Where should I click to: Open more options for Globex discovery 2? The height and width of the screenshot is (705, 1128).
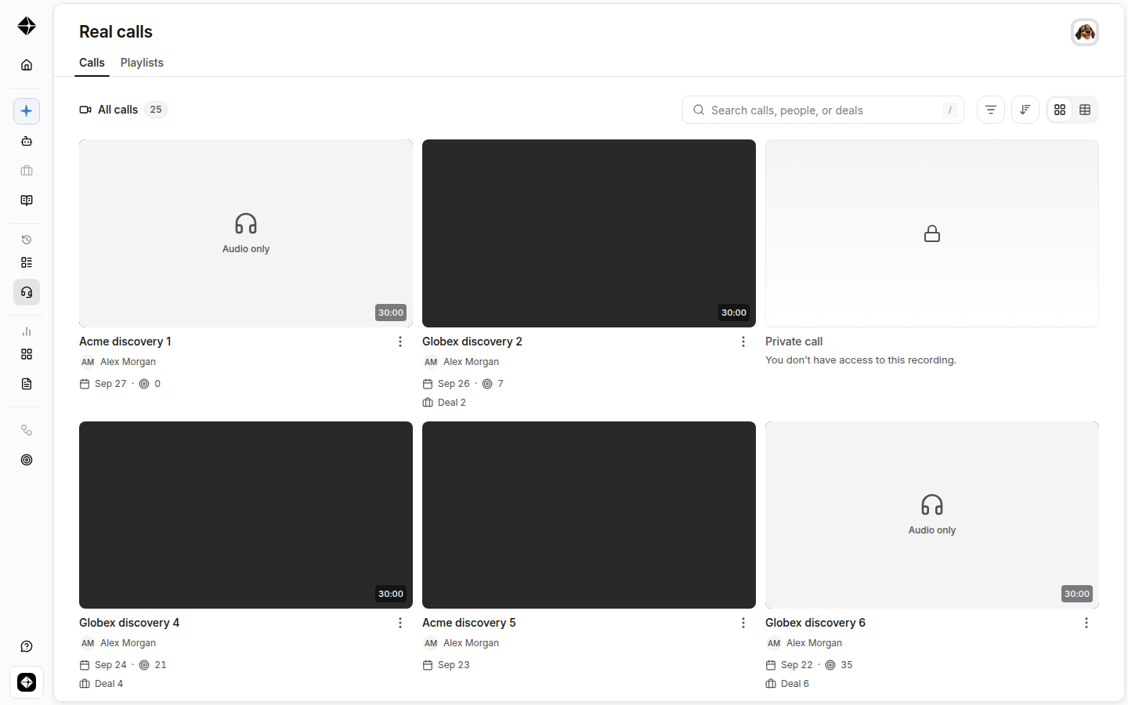(743, 342)
